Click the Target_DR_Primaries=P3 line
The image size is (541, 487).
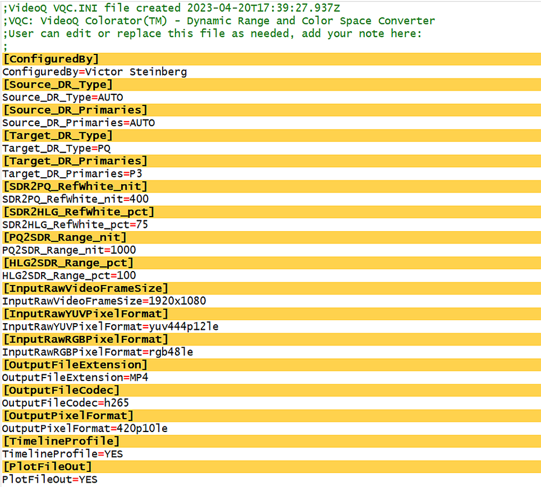[x=72, y=173]
